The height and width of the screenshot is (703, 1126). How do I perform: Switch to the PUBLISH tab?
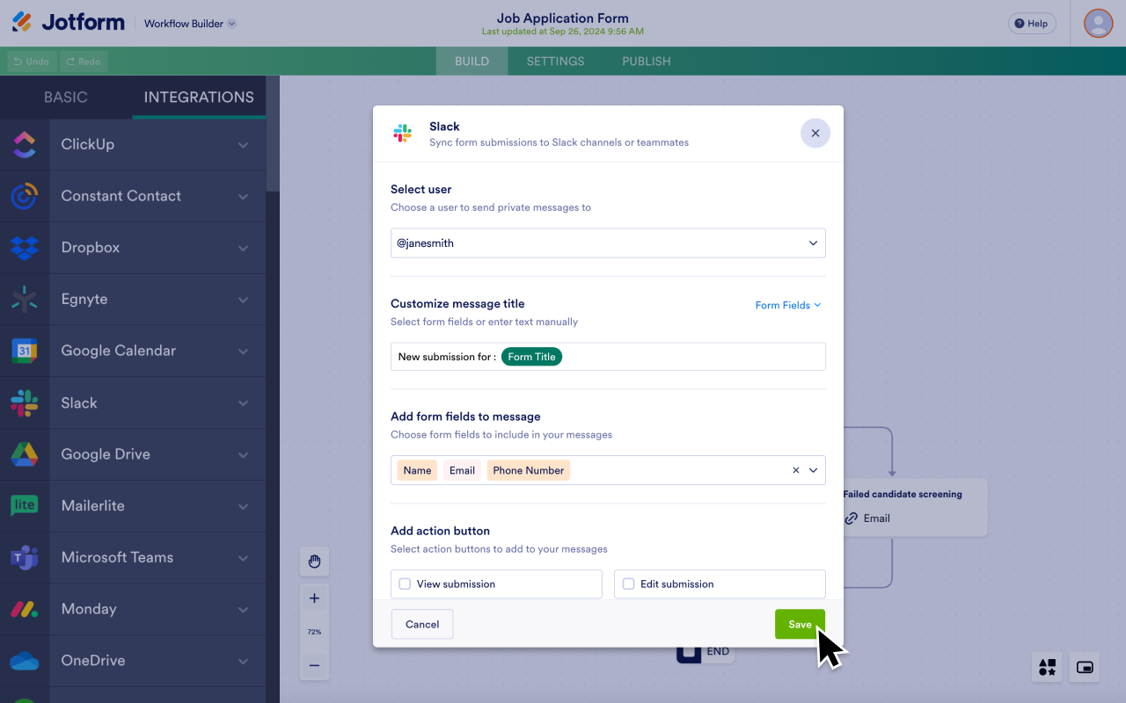[x=647, y=62]
